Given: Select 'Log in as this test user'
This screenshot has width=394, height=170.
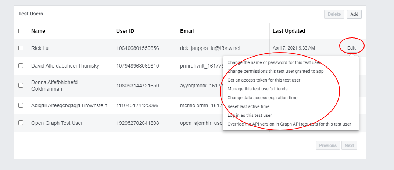Looking at the screenshot, I should point(250,115).
